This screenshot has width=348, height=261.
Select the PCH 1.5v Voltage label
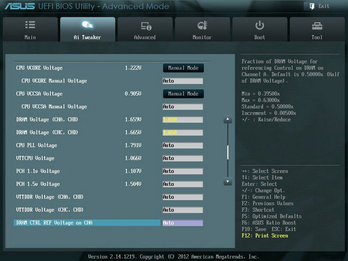click(38, 184)
